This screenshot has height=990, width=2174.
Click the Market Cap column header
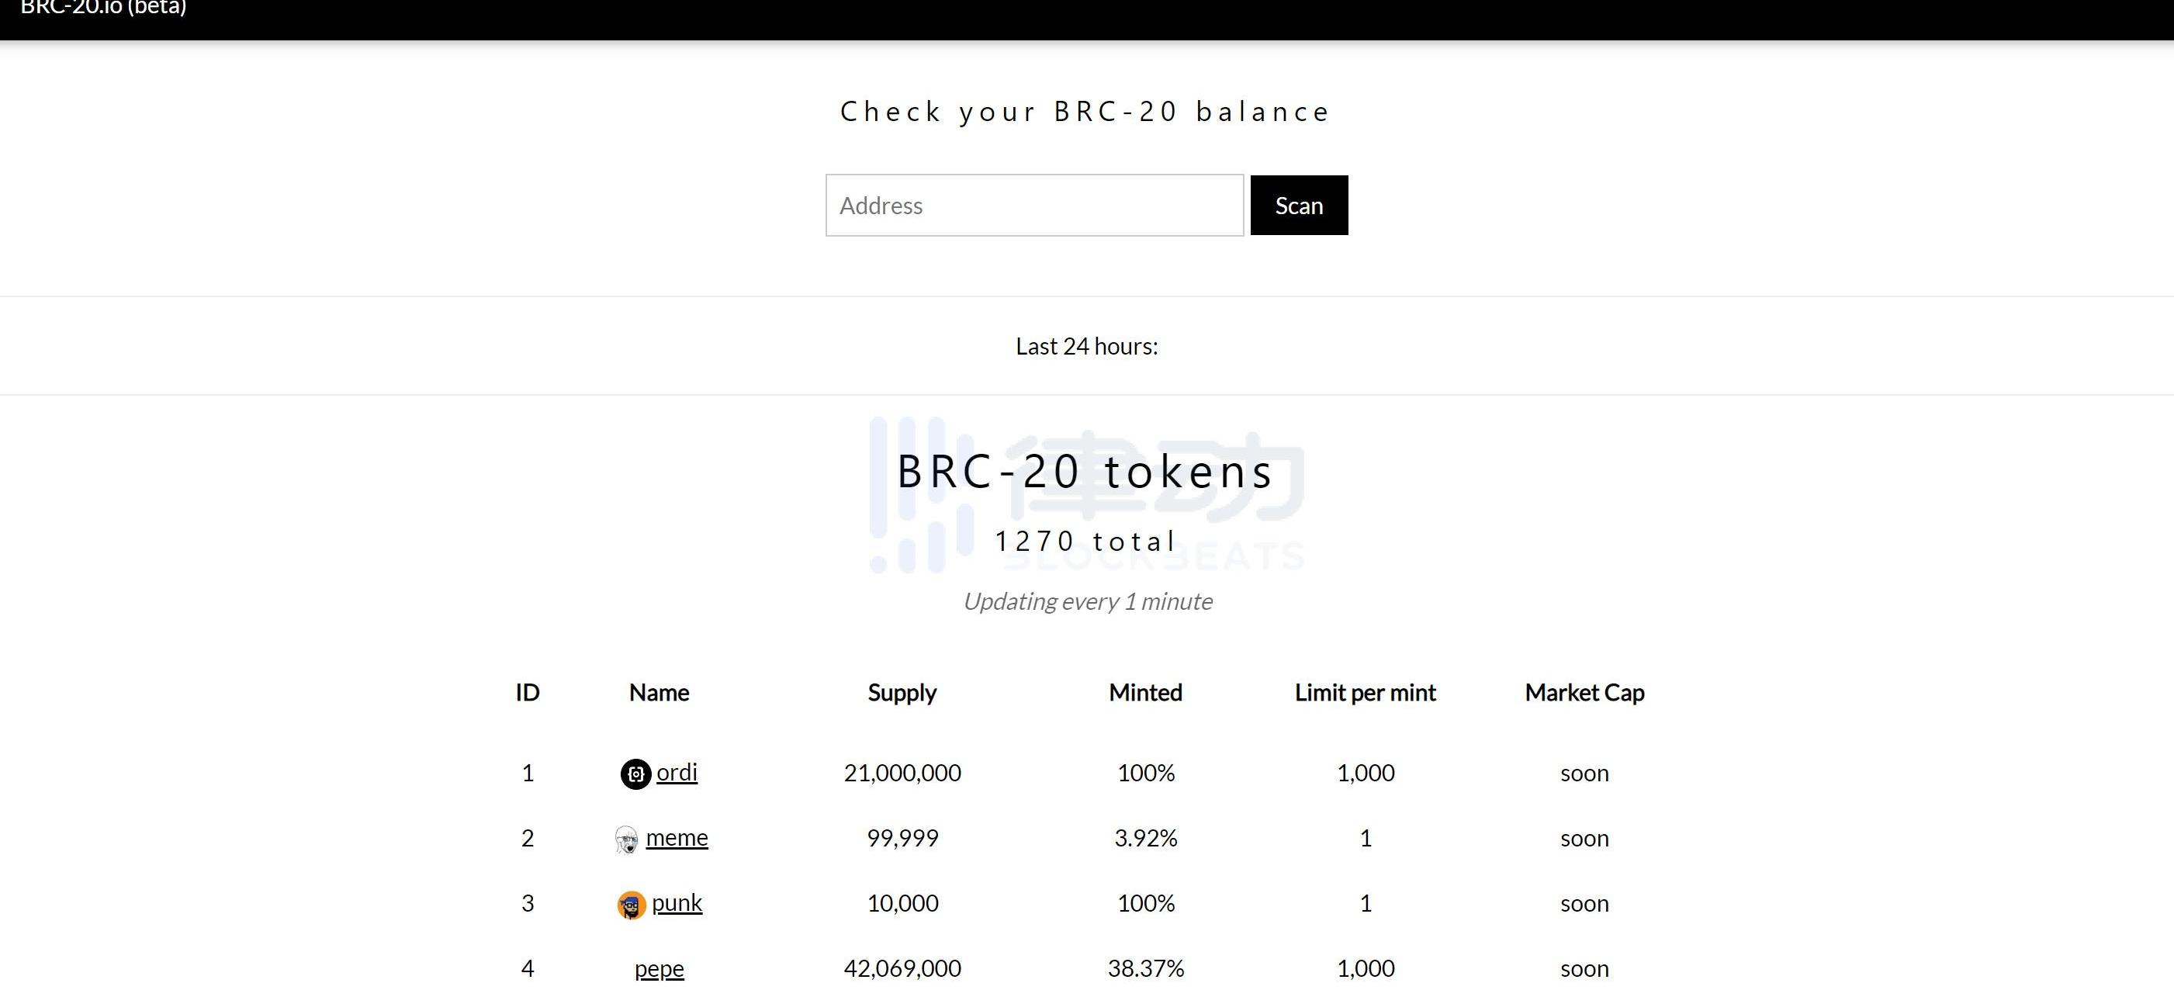(x=1584, y=693)
